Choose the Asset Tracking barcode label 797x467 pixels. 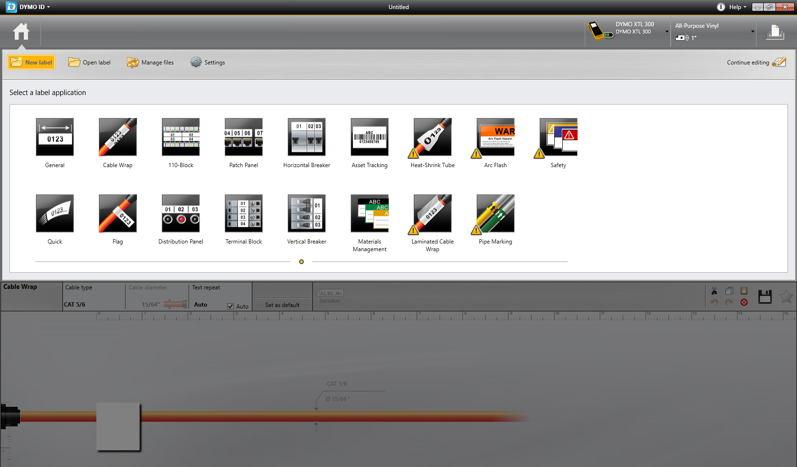[x=370, y=137]
